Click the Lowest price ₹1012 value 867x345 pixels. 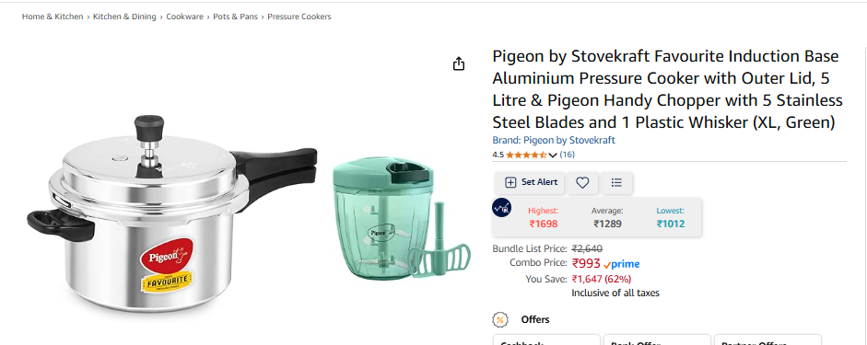click(x=671, y=224)
